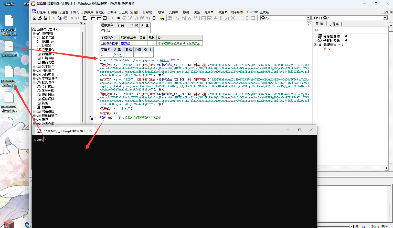Image resolution: width=393 pixels, height=228 pixels.
Task: Click the New file toolbar icon
Action: click(x=34, y=18)
